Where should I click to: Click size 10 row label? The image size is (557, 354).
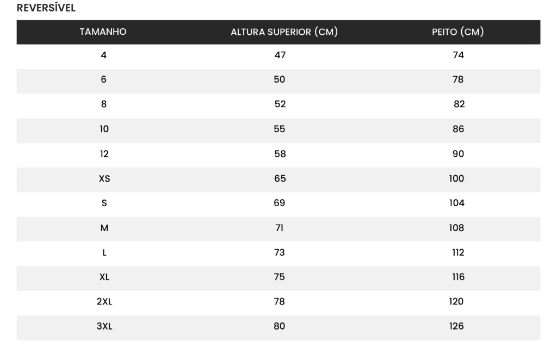104,129
